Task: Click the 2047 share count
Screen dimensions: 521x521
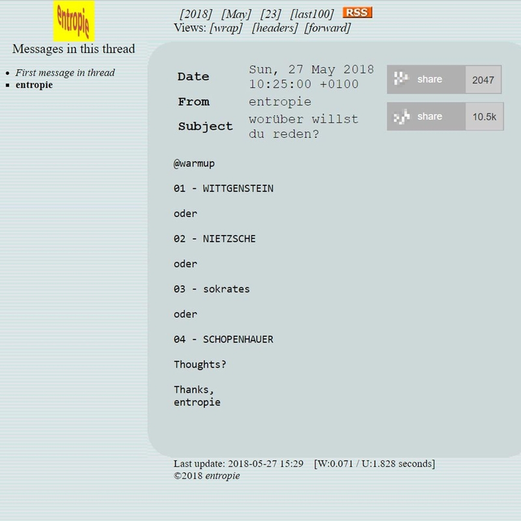Action: (x=483, y=79)
